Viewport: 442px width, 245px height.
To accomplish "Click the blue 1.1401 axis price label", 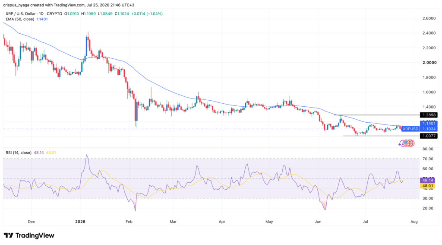I will pos(429,123).
